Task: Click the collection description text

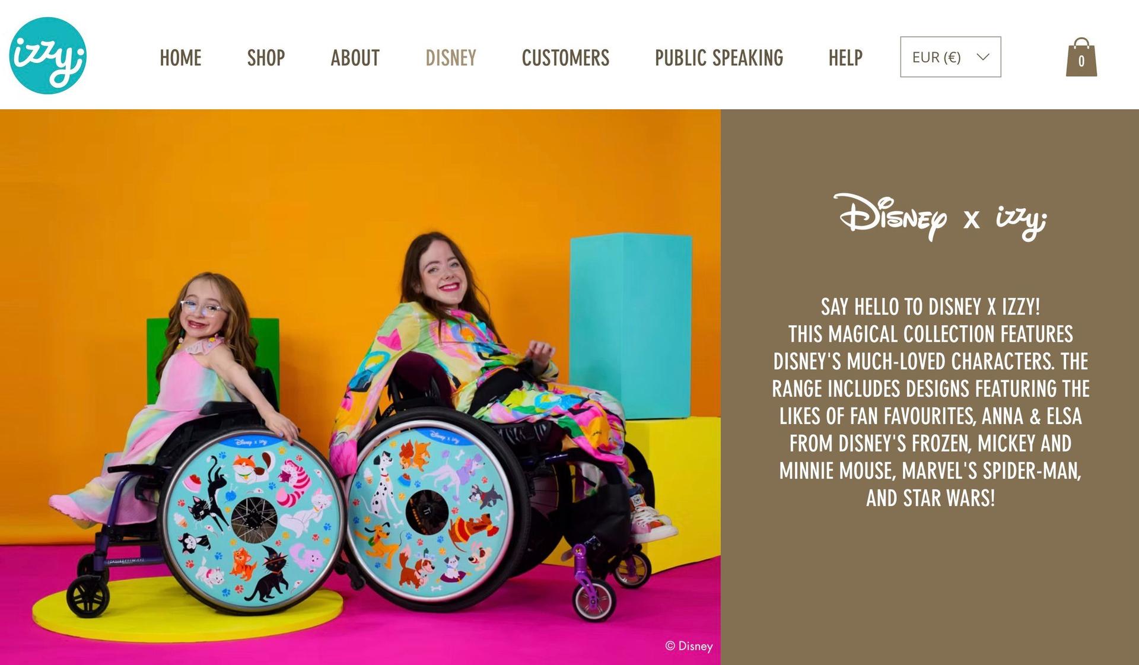Action: pyautogui.click(x=930, y=402)
